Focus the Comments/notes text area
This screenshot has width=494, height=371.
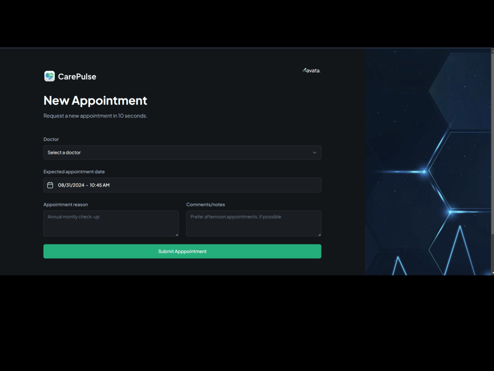click(x=253, y=224)
